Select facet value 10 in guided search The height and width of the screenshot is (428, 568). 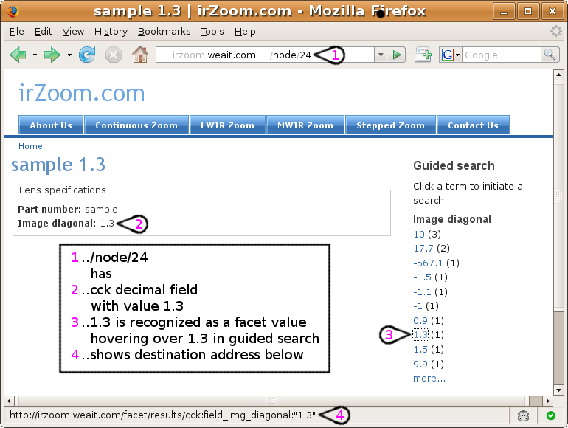pyautogui.click(x=419, y=234)
